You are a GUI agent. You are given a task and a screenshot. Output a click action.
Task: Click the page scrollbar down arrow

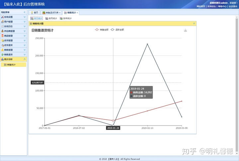click(x=237, y=153)
